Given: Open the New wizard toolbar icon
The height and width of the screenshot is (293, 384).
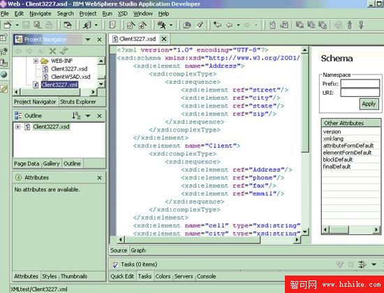Looking at the screenshot, I should click(x=8, y=24).
